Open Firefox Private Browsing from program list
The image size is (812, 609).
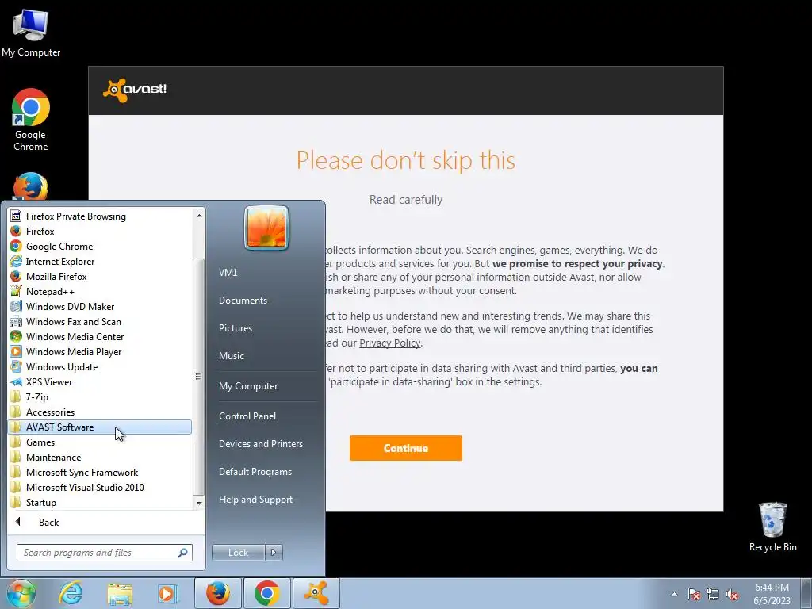(x=100, y=216)
